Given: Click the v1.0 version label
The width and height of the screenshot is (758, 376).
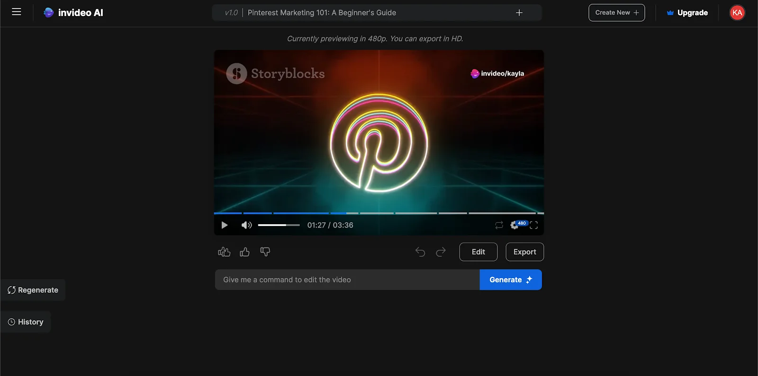Looking at the screenshot, I should (231, 13).
